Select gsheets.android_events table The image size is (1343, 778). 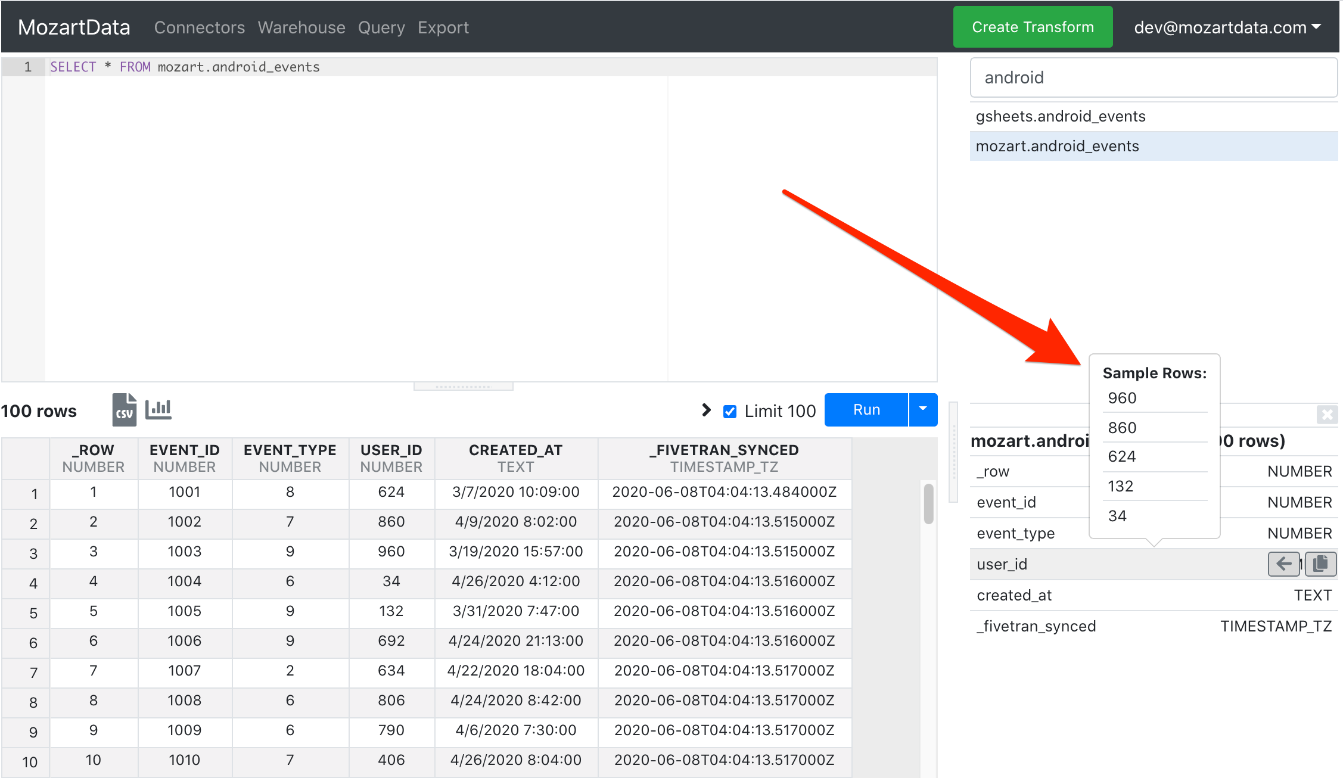(1154, 116)
